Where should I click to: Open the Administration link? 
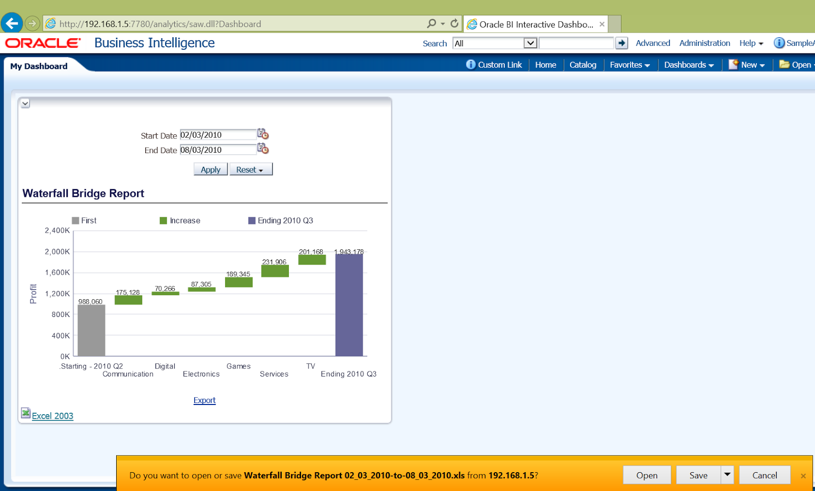704,43
